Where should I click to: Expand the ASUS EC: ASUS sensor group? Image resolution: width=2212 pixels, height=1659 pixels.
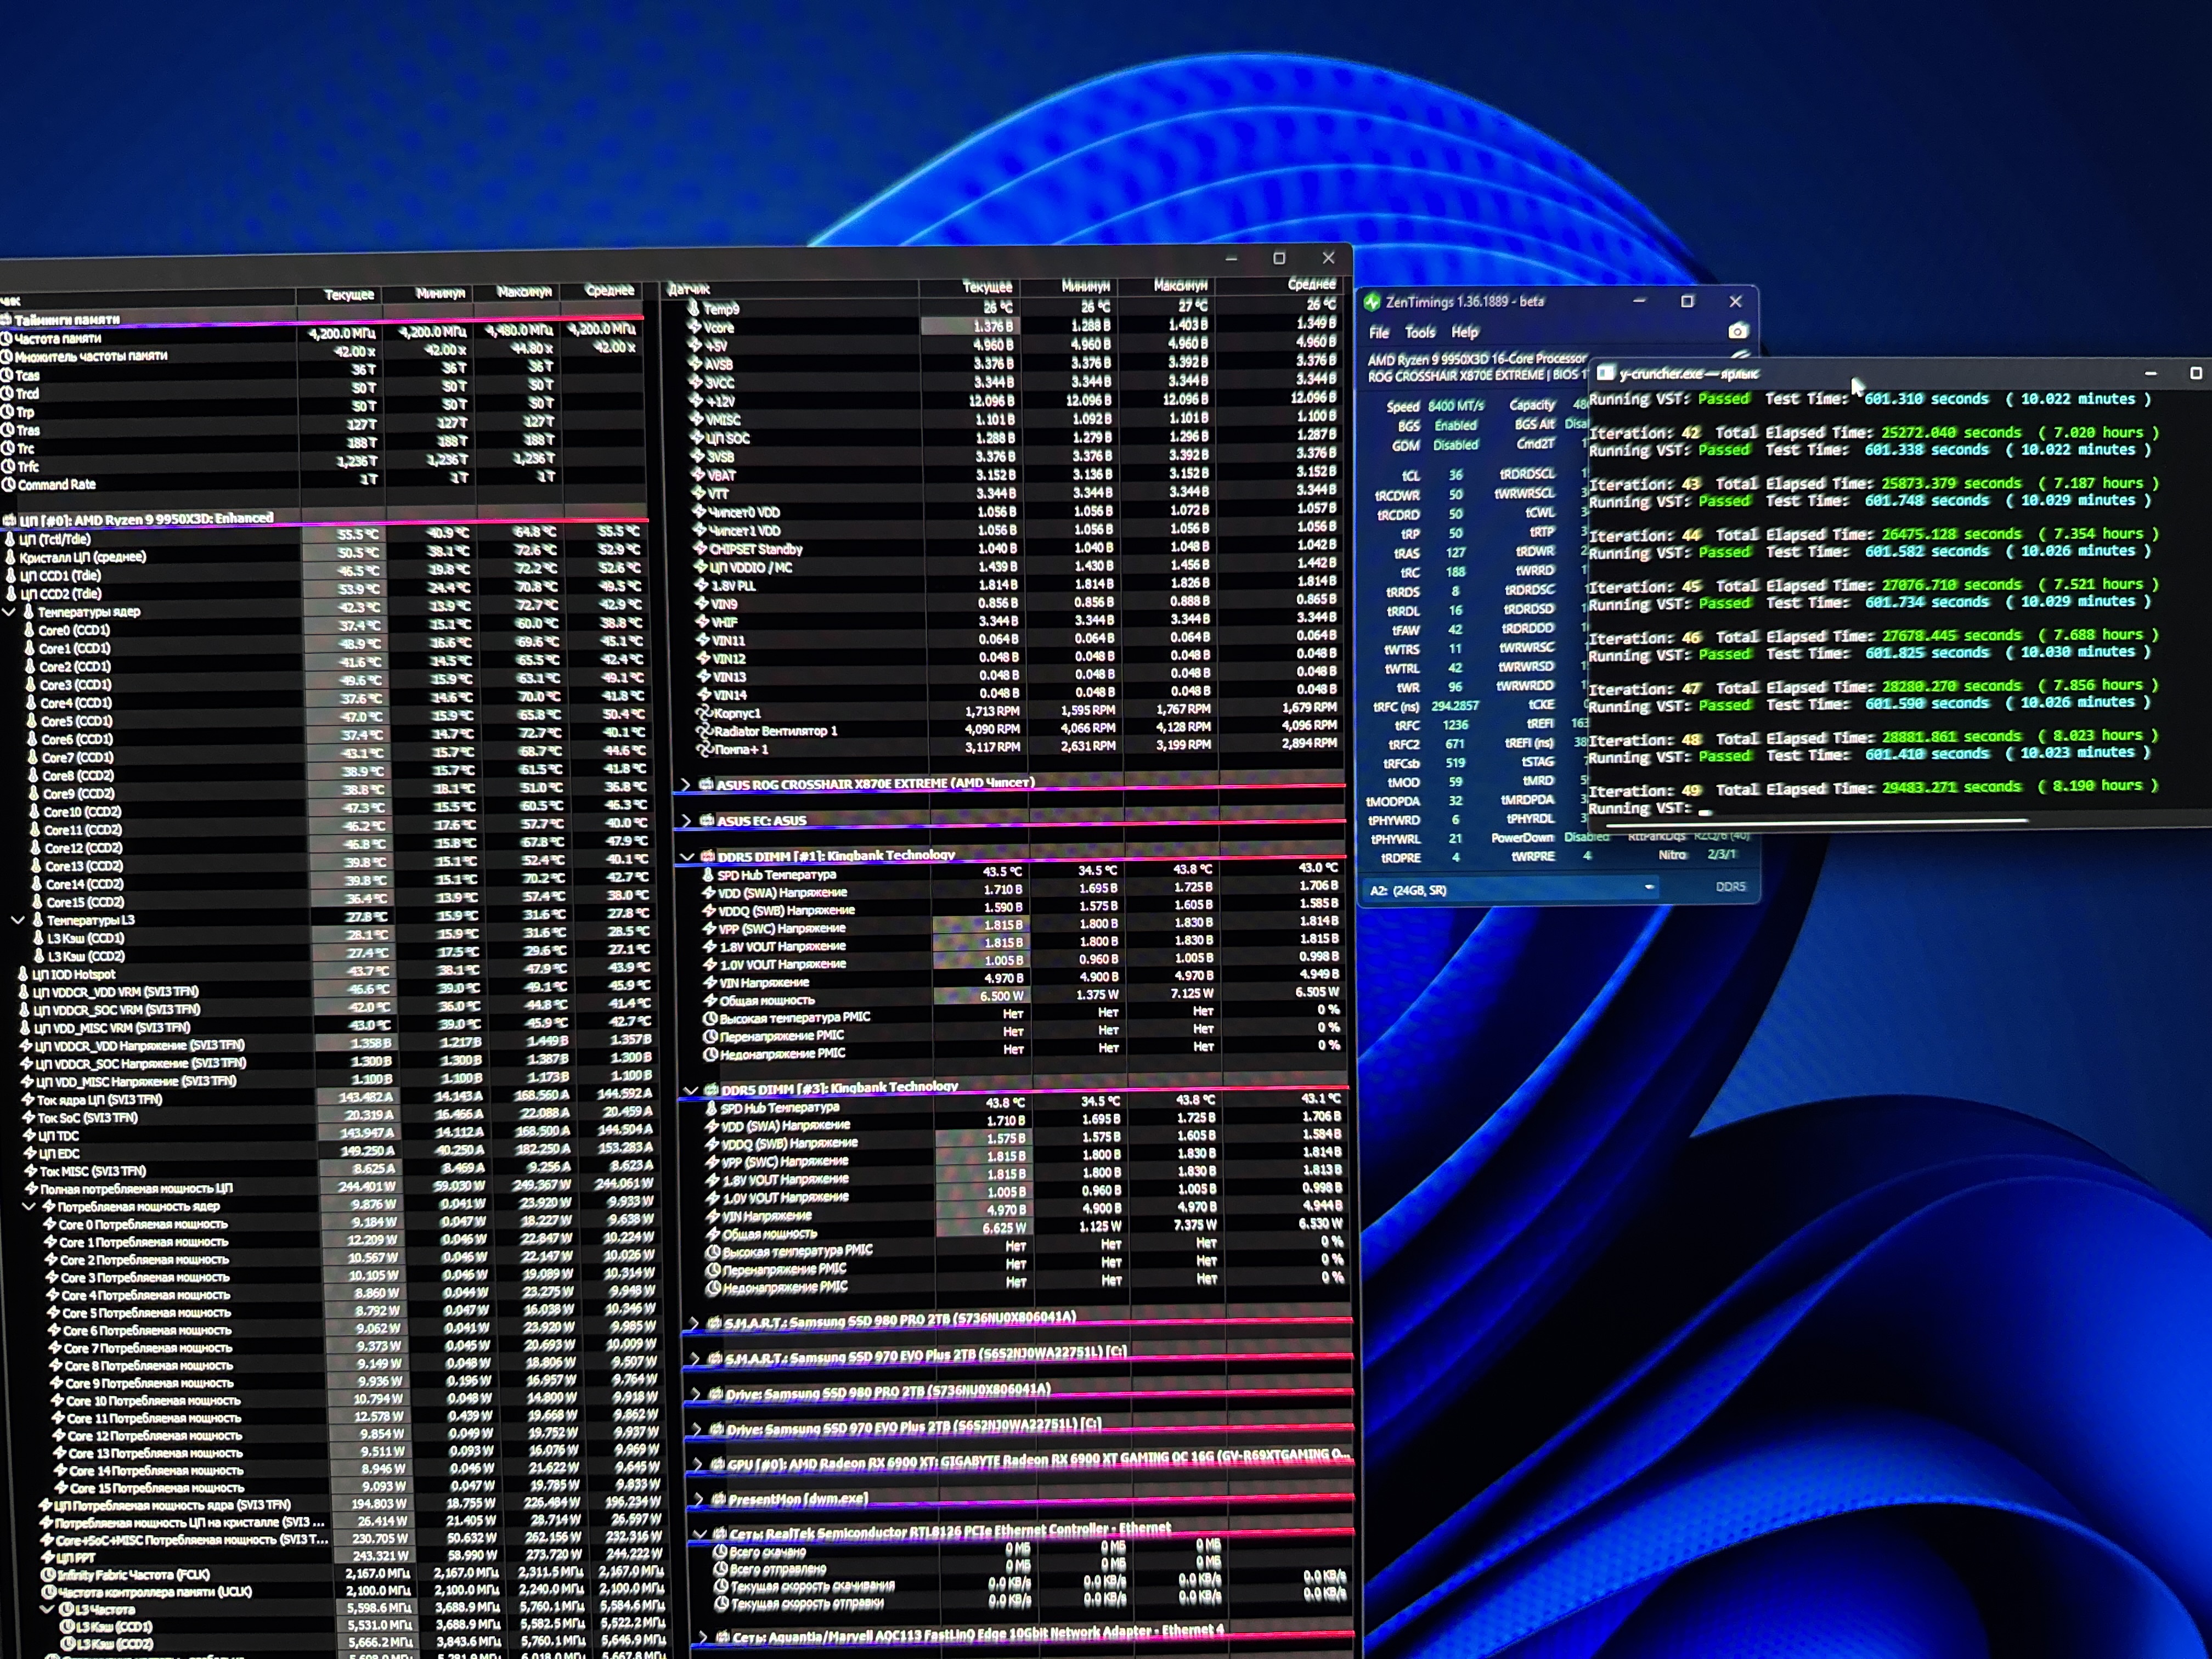pos(686,820)
